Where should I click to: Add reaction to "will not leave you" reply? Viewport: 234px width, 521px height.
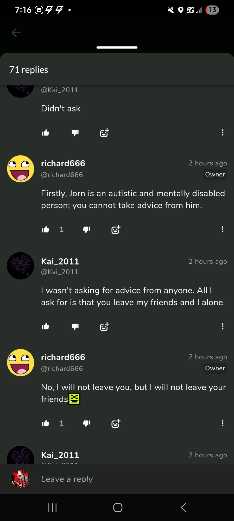point(116,423)
